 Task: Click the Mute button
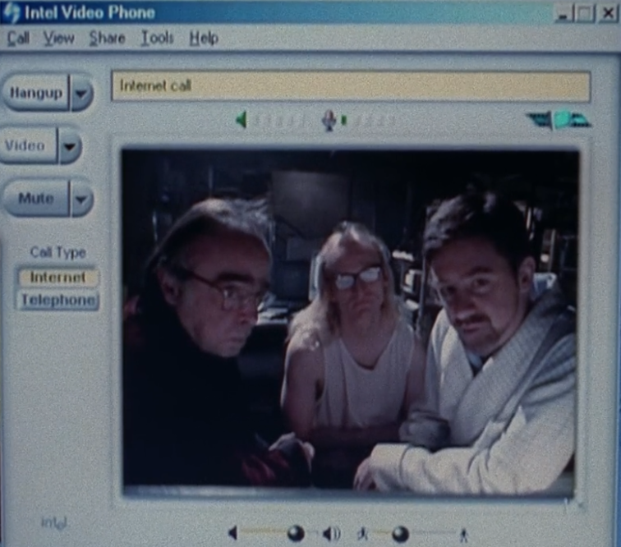(x=36, y=198)
